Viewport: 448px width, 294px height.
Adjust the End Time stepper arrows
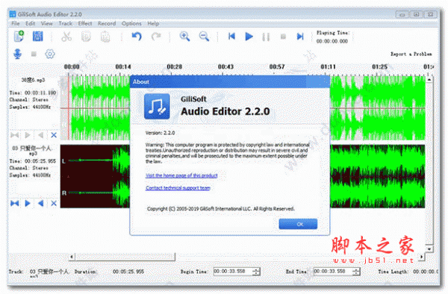(356, 272)
